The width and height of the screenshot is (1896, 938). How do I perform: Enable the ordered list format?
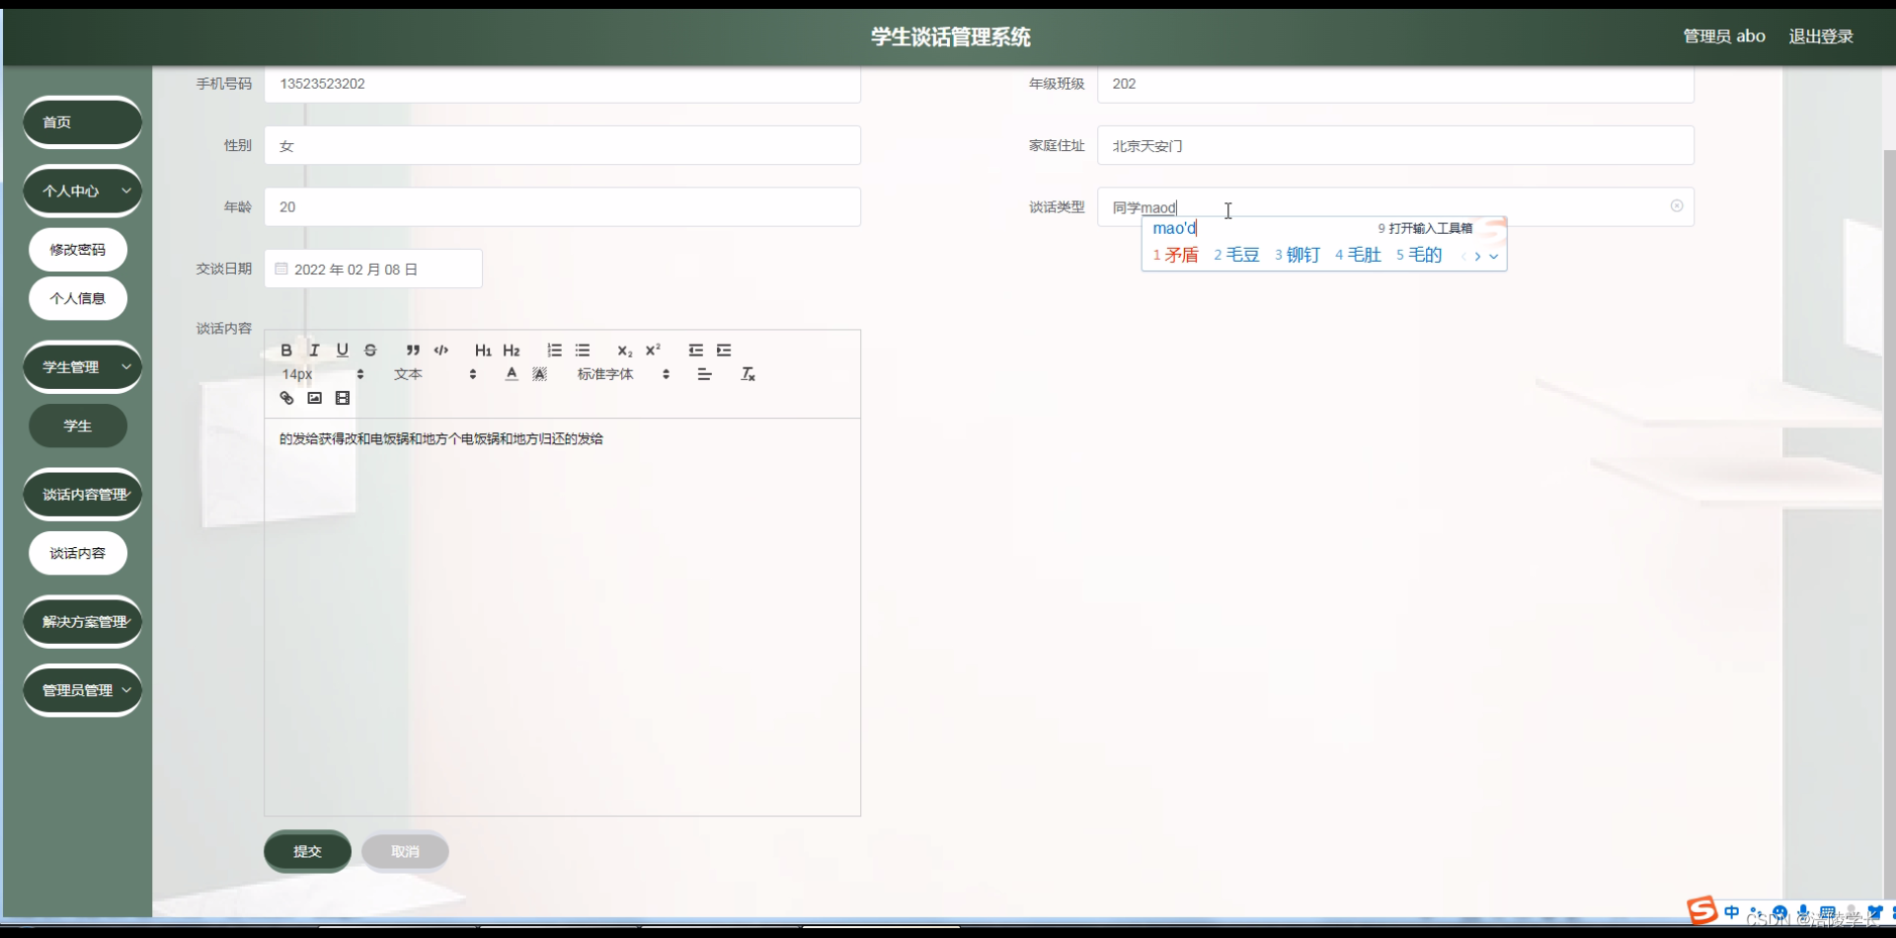(x=553, y=351)
